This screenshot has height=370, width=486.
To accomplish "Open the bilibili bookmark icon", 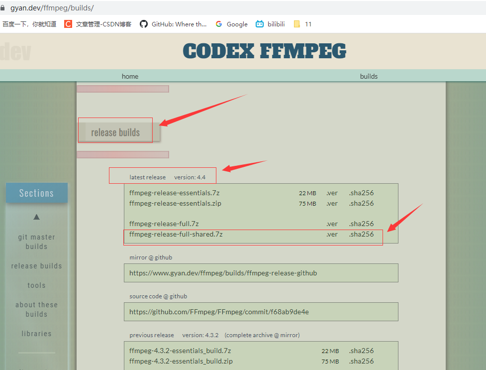I will click(260, 24).
